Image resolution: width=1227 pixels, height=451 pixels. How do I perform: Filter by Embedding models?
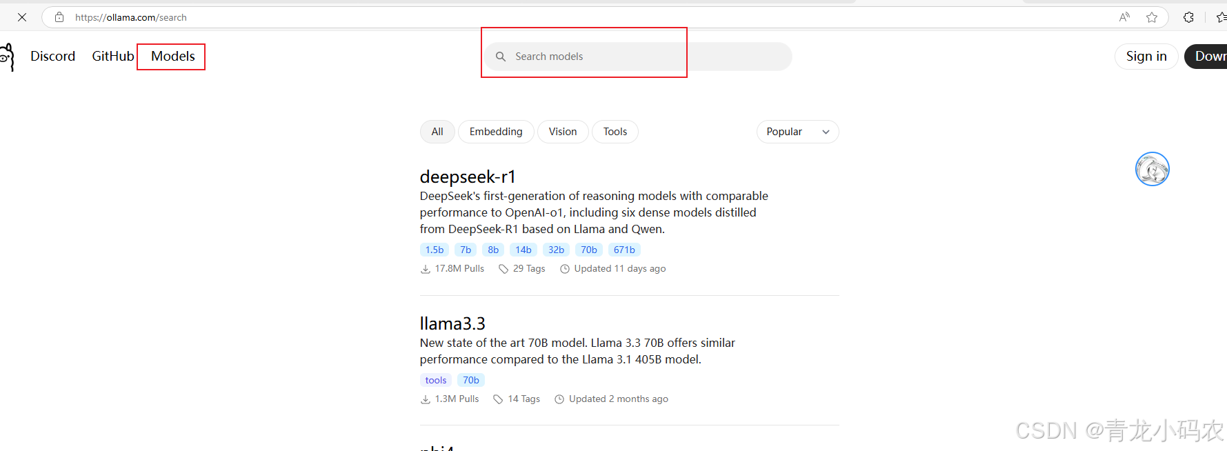496,132
